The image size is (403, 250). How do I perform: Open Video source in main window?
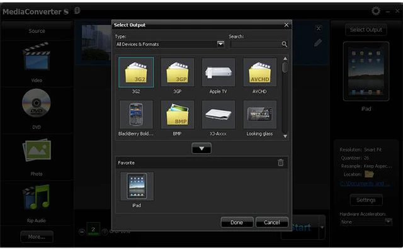point(37,57)
